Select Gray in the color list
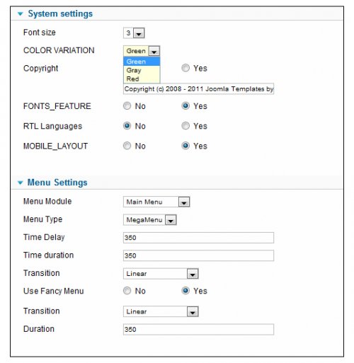Image resolution: width=354 pixels, height=363 pixels. coord(142,70)
